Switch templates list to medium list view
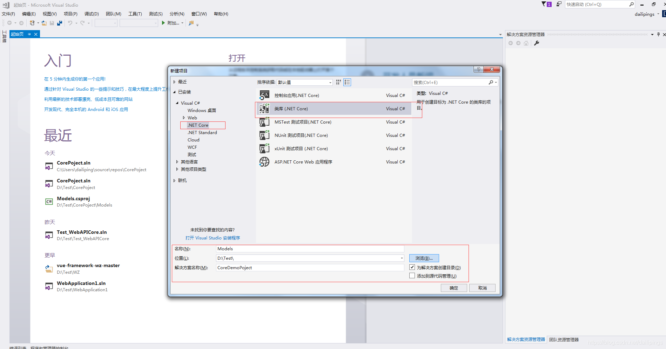 (x=347, y=82)
